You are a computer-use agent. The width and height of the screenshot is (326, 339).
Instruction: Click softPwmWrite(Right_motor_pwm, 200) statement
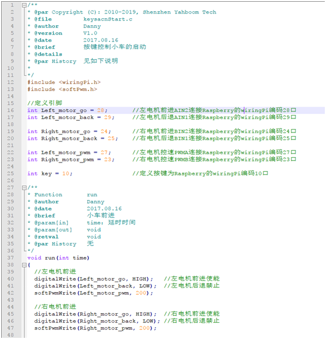(95, 328)
